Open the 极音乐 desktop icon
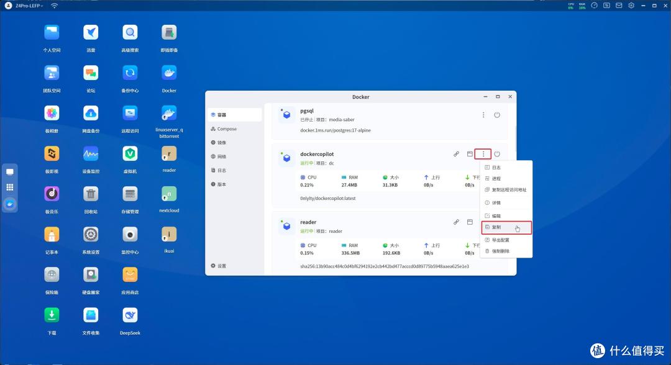 [52, 194]
